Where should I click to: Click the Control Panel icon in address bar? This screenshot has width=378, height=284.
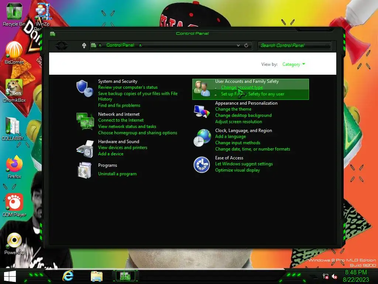click(93, 45)
